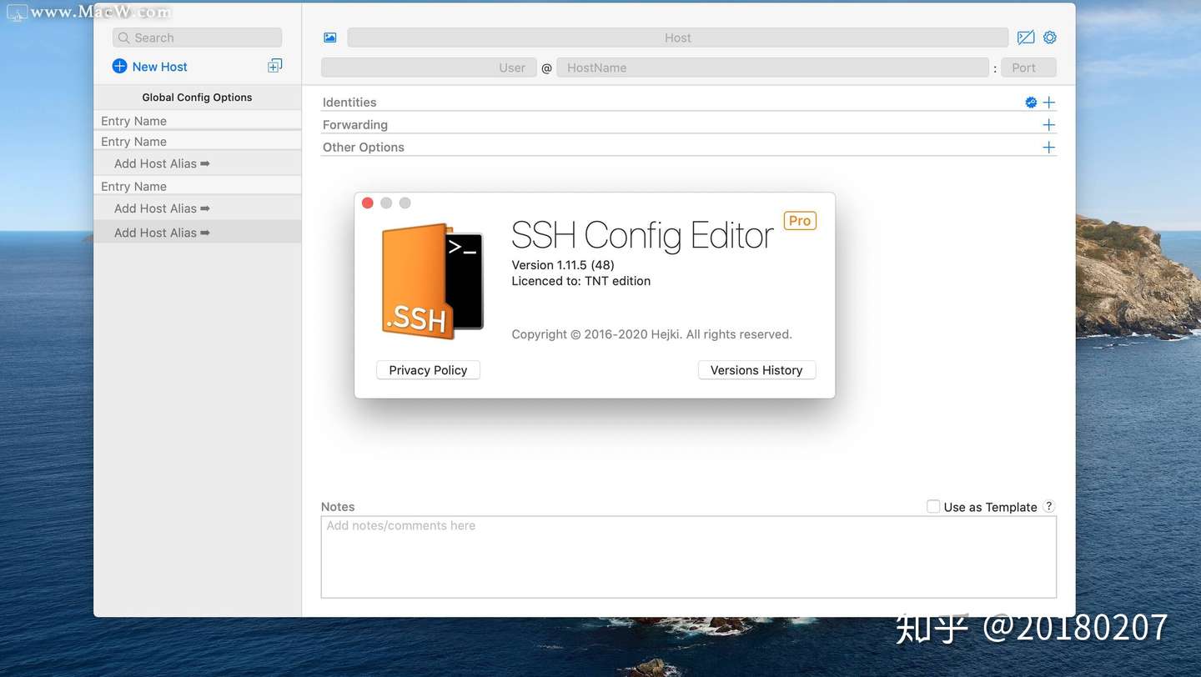Click the highlighted last Add Host Alias row

(197, 233)
